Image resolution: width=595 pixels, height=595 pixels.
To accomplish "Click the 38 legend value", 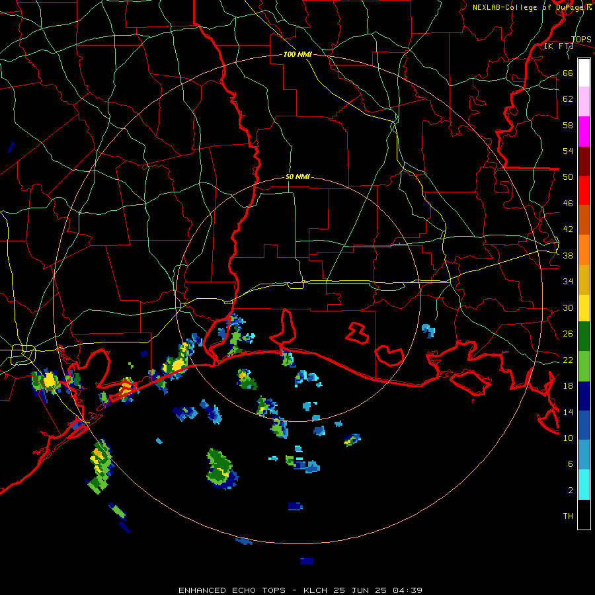I will click(568, 255).
